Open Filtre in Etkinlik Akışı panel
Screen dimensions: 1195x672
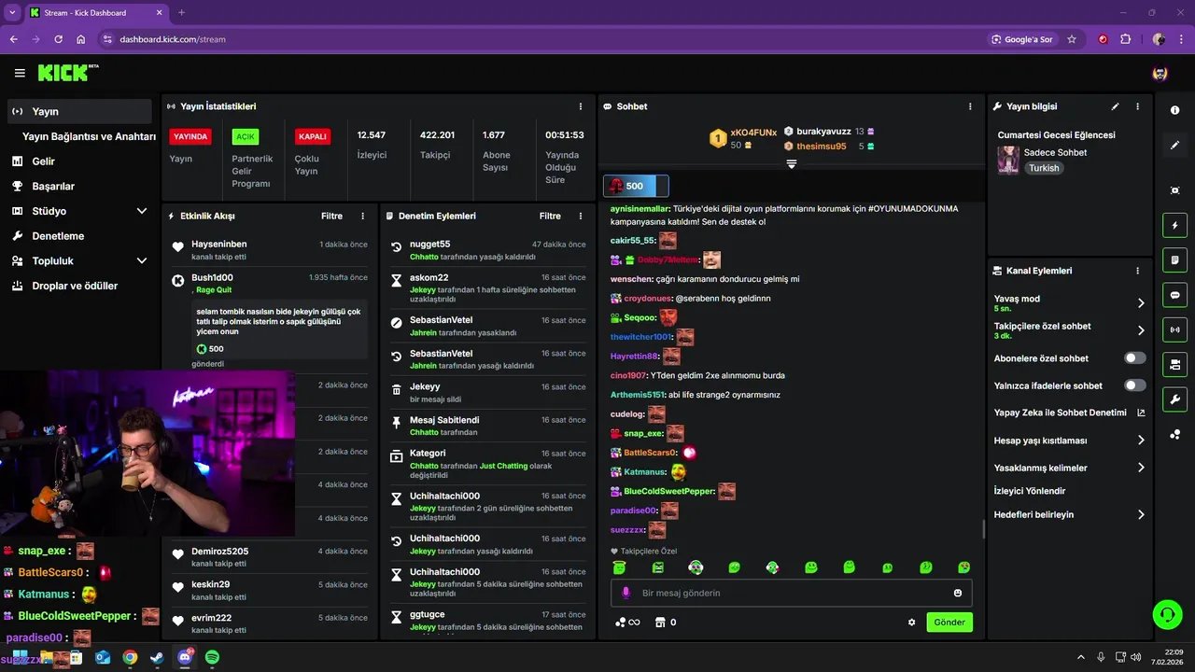[x=331, y=216]
